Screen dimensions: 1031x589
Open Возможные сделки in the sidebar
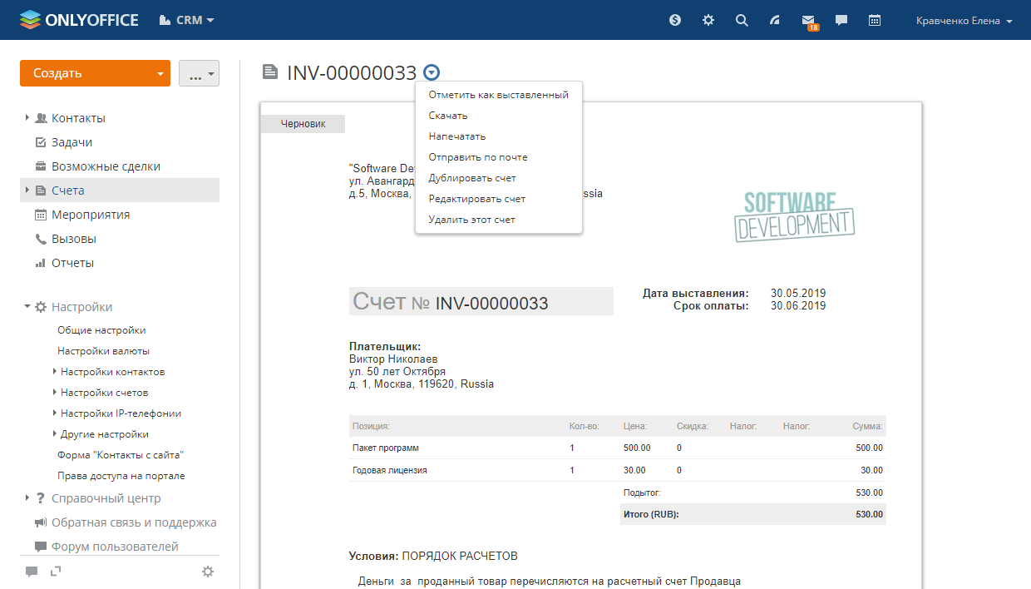(x=106, y=166)
